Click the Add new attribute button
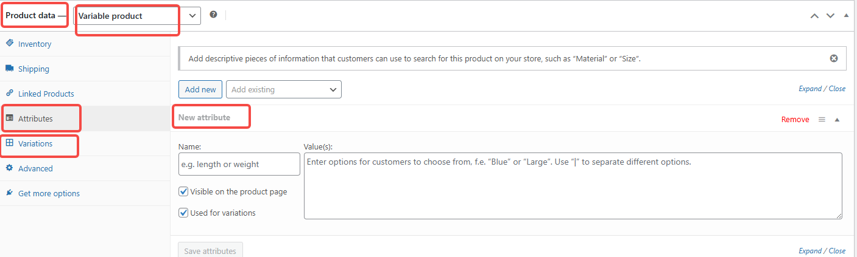857x257 pixels. 200,89
